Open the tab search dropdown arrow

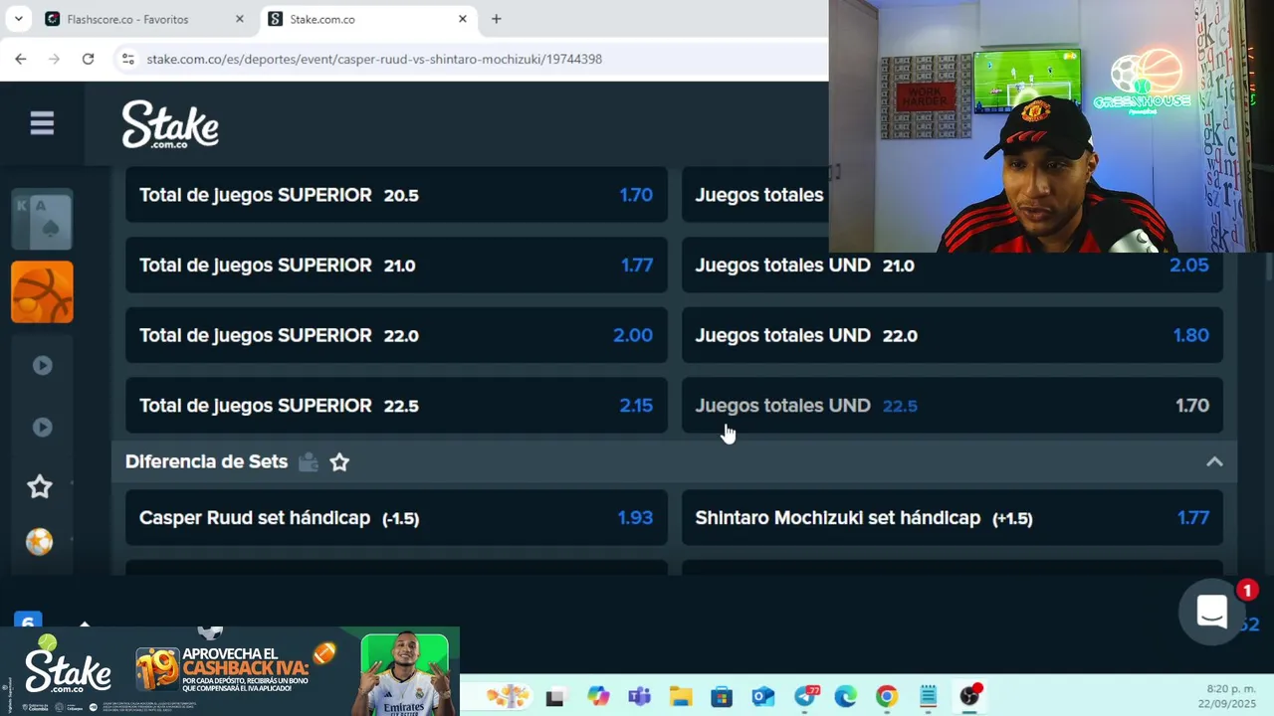[x=18, y=19]
